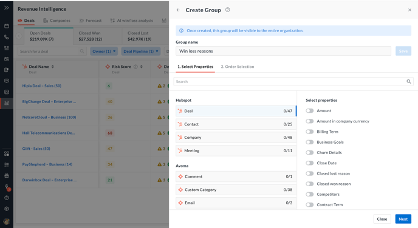Viewport: 418px width, 228px height.
Task: Open the phone calls icon in left sidebar
Action: [x=7, y=37]
